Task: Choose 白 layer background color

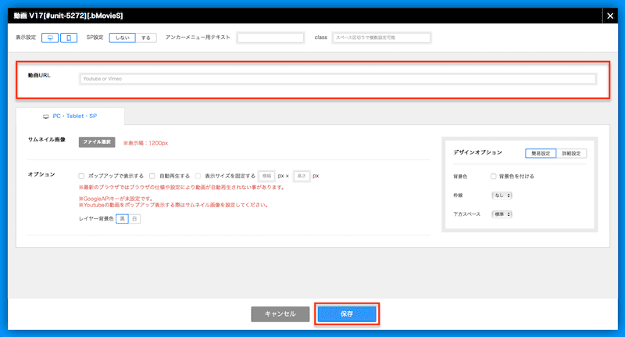Action: coord(134,219)
